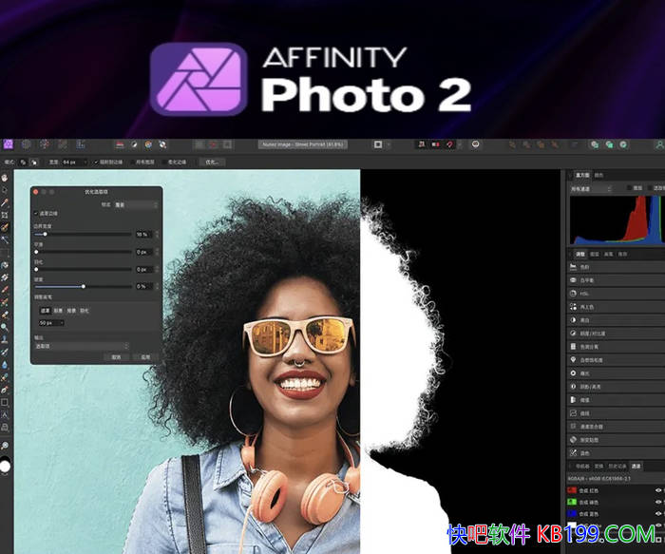This screenshot has width=665, height=554.
Task: Toggle Snap to edges checkbox
Action: tap(96, 162)
